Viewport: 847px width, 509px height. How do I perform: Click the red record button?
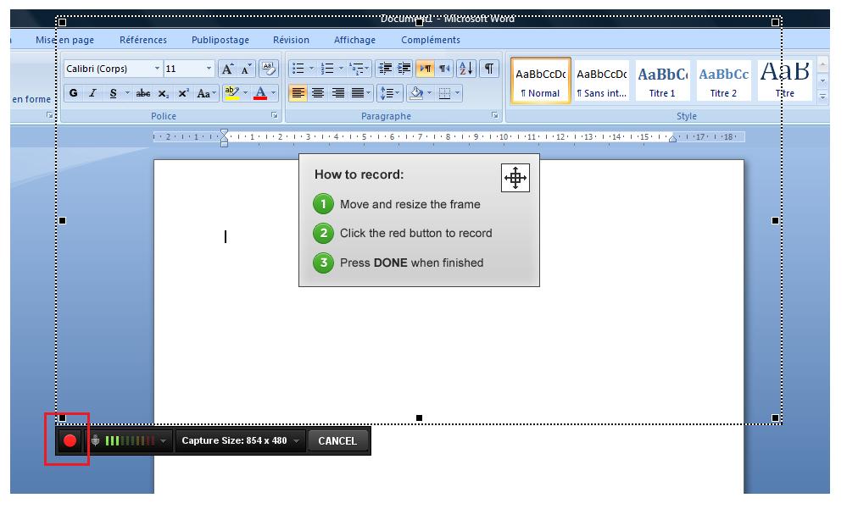pos(70,441)
